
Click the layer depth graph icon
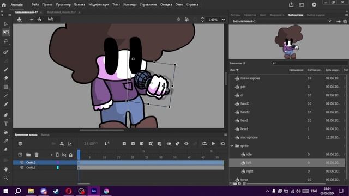click(x=70, y=144)
